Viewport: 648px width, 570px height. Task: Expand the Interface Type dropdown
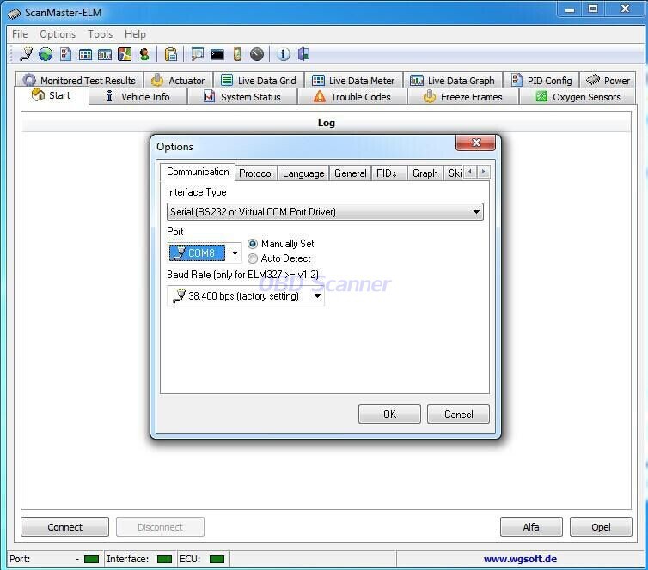coord(476,212)
